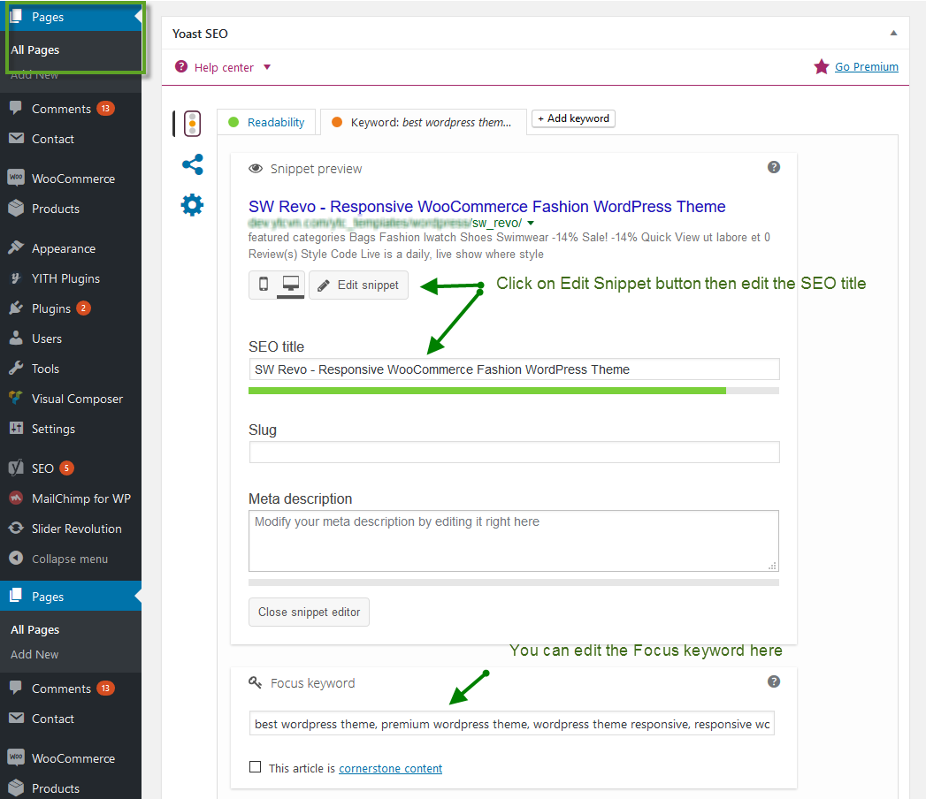Click into the Slug input field
This screenshot has height=799, width=926.
515,452
